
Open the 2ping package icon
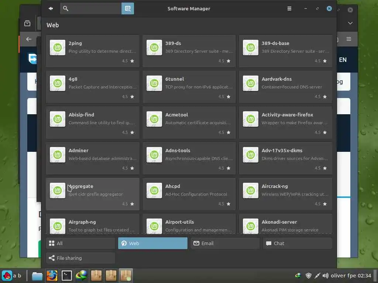click(x=57, y=48)
